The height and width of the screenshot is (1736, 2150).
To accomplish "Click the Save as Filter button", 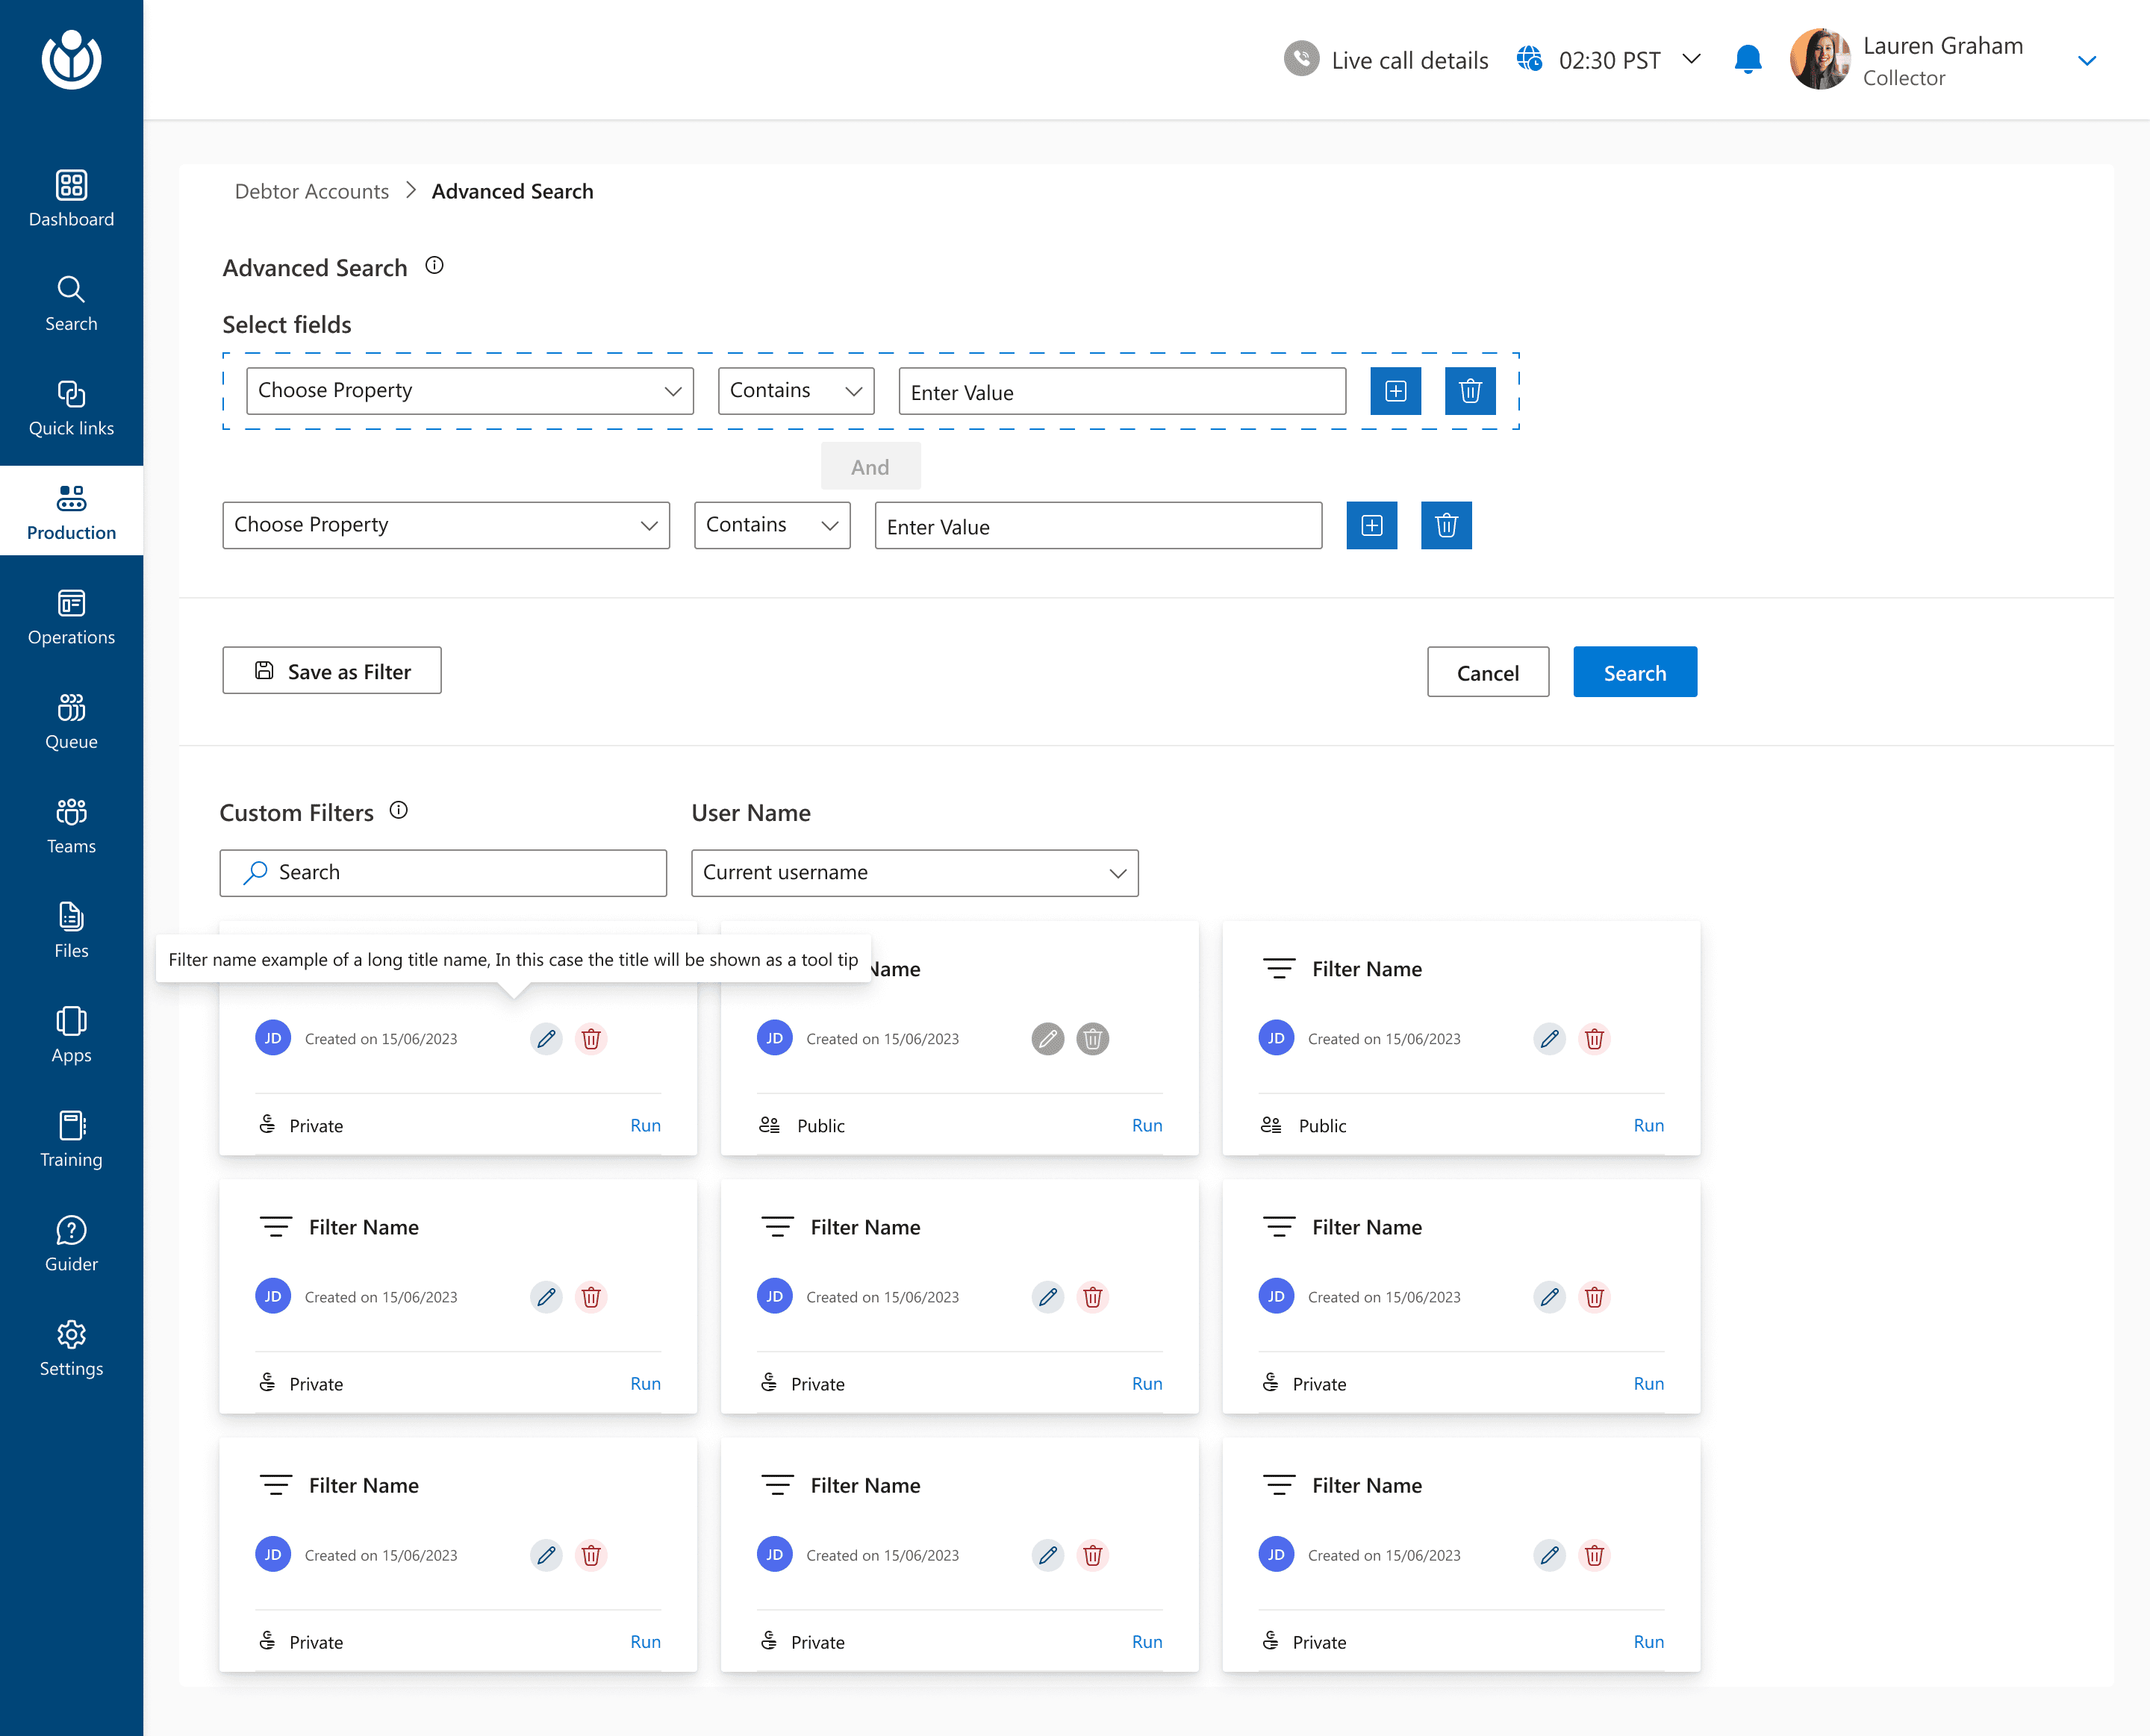I will tap(332, 671).
